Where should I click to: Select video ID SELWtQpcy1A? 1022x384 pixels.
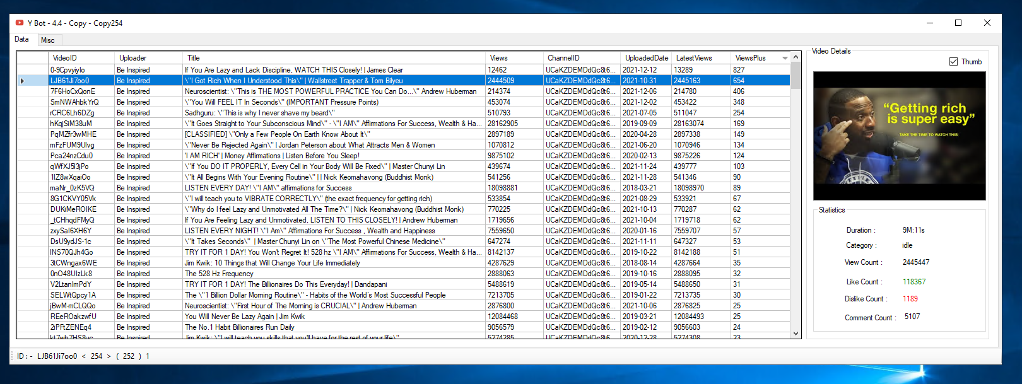[x=73, y=295]
